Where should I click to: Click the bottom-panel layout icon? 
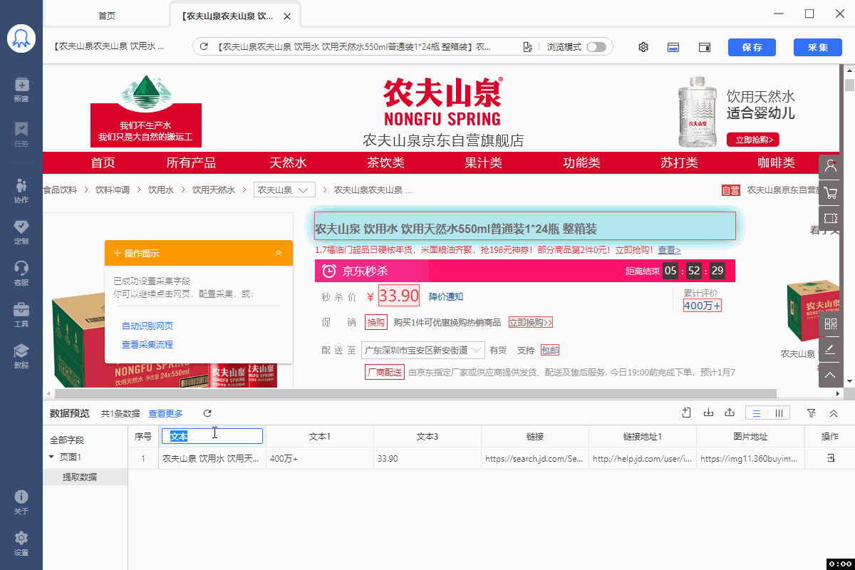click(673, 47)
